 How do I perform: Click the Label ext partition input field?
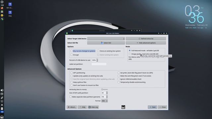pyautogui.click(x=99, y=64)
